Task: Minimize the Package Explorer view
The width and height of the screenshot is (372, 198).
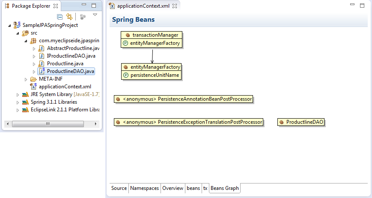Action: click(84, 5)
